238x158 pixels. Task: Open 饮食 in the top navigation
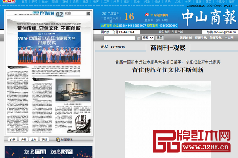[x=137, y=2]
